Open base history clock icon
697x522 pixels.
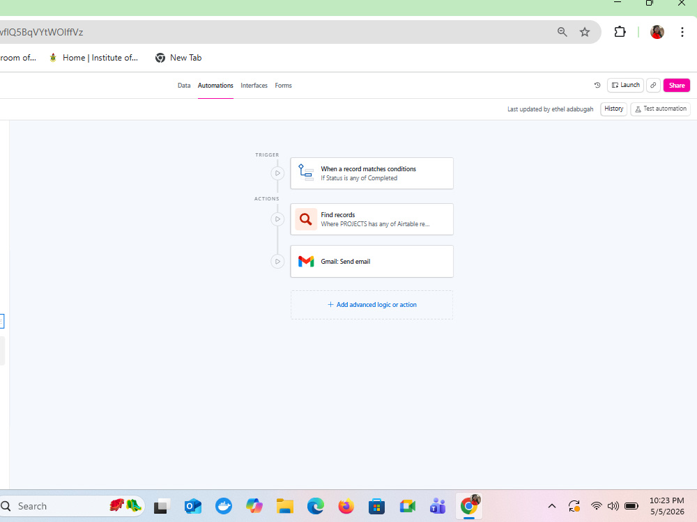tap(597, 85)
